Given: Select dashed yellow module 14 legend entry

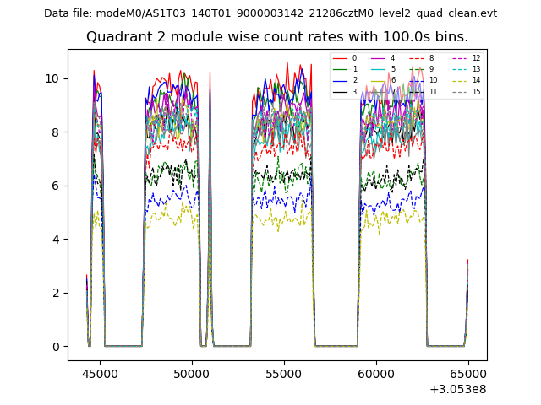Looking at the screenshot, I should point(461,80).
